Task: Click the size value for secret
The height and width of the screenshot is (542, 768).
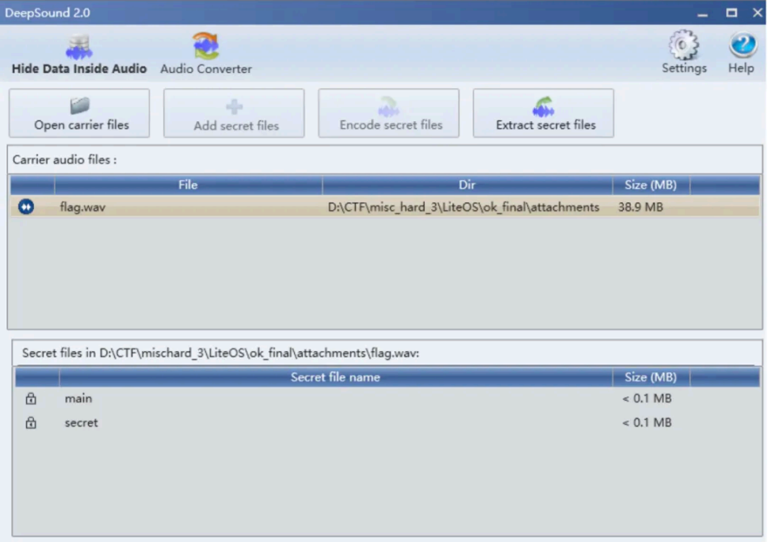Action: [647, 422]
